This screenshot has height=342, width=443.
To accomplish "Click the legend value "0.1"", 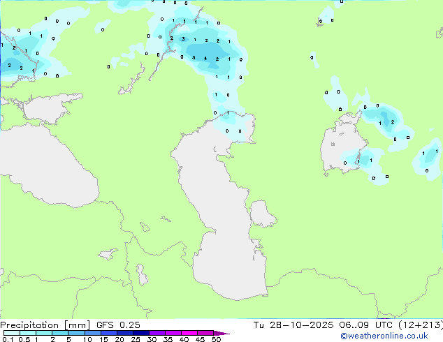I will [8, 339].
